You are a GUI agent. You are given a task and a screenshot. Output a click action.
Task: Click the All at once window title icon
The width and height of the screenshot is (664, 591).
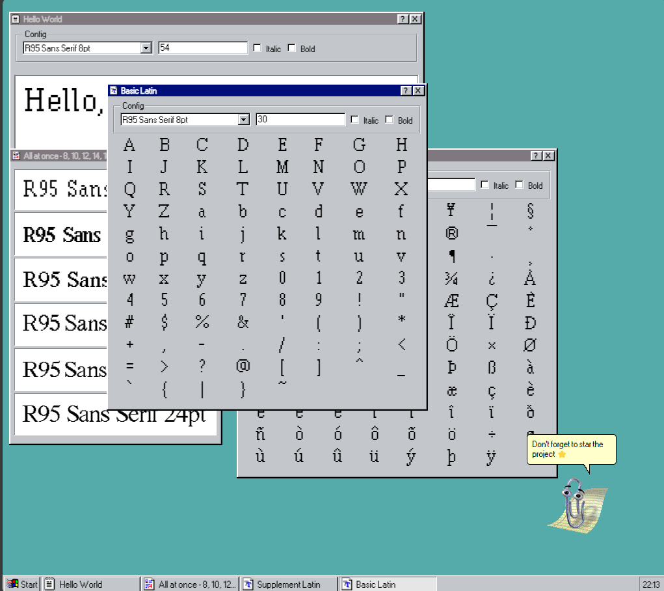(16, 156)
